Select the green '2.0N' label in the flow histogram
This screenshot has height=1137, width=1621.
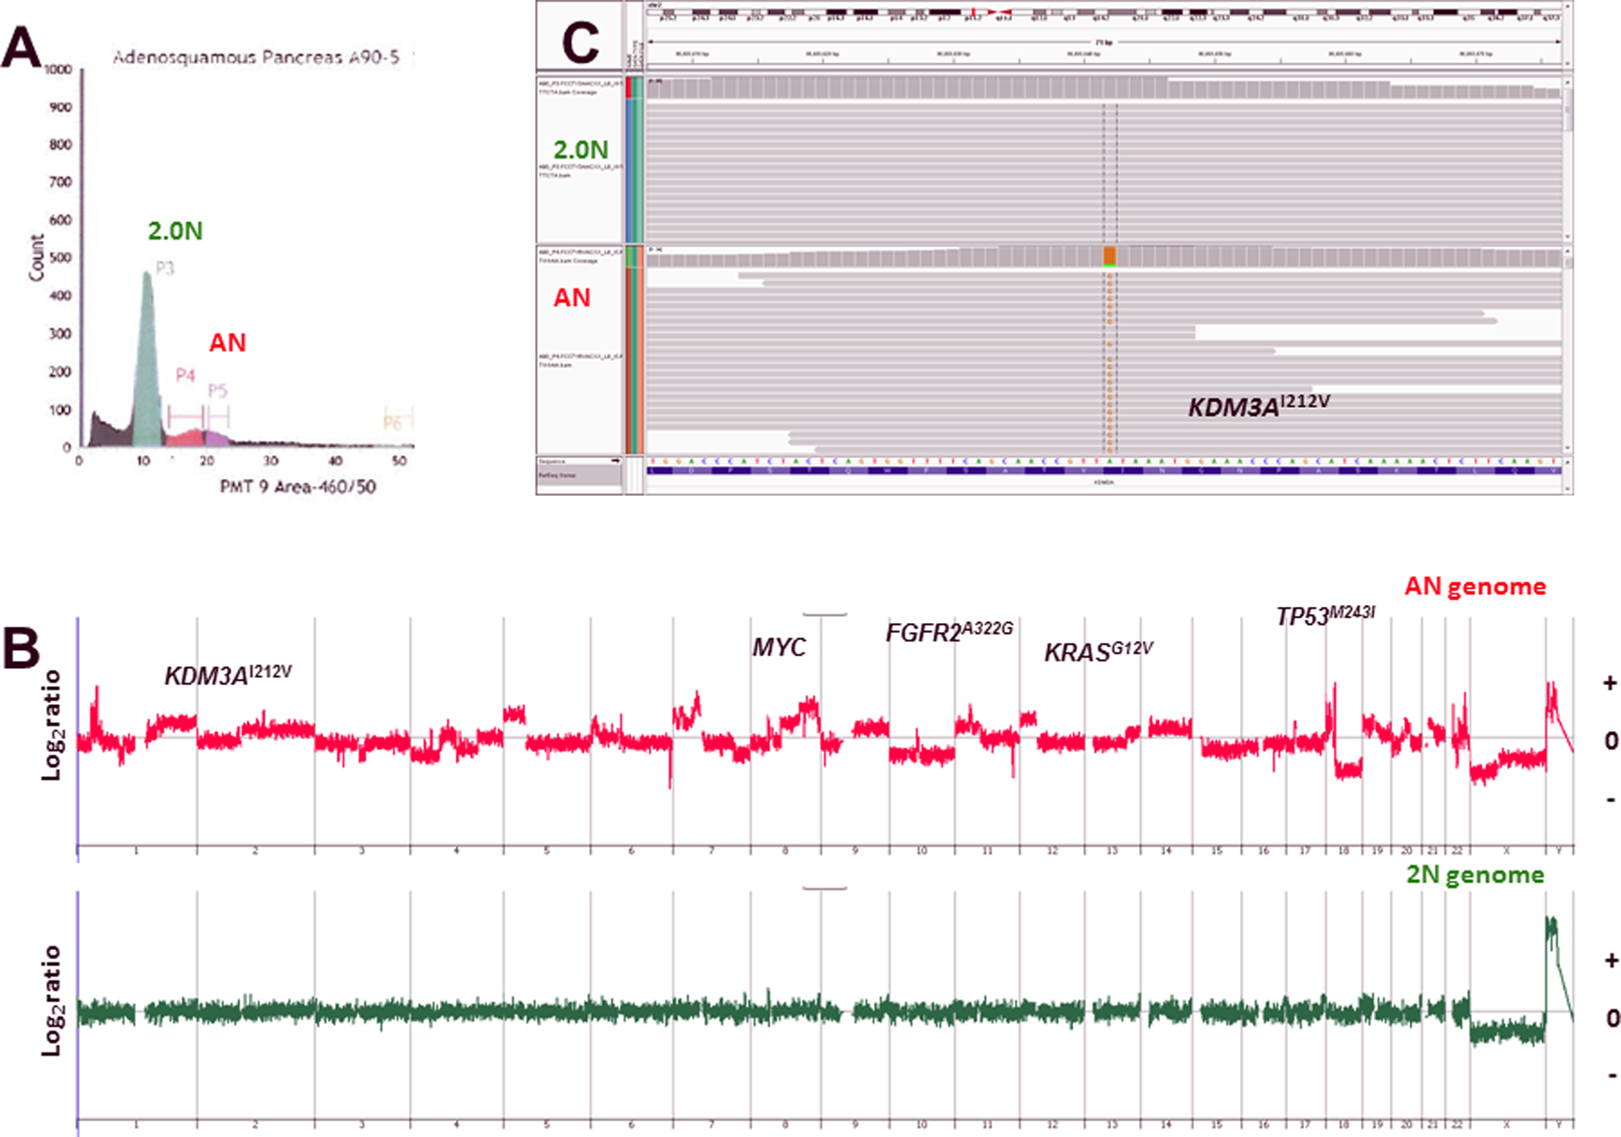pos(176,231)
